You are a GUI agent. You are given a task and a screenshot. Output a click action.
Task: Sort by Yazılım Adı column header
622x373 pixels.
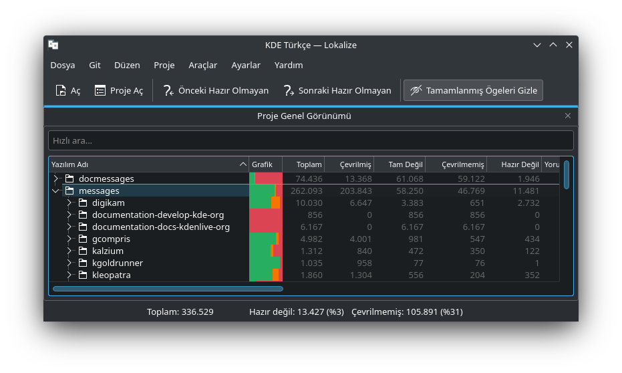coord(144,164)
